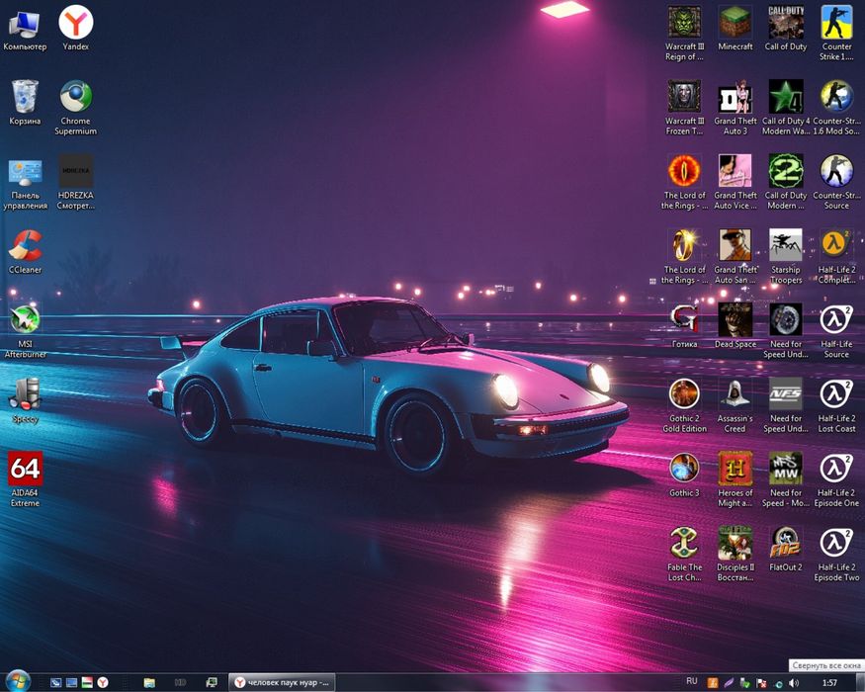Select Call of Duty Modern Warfare 2 icon

tap(786, 183)
